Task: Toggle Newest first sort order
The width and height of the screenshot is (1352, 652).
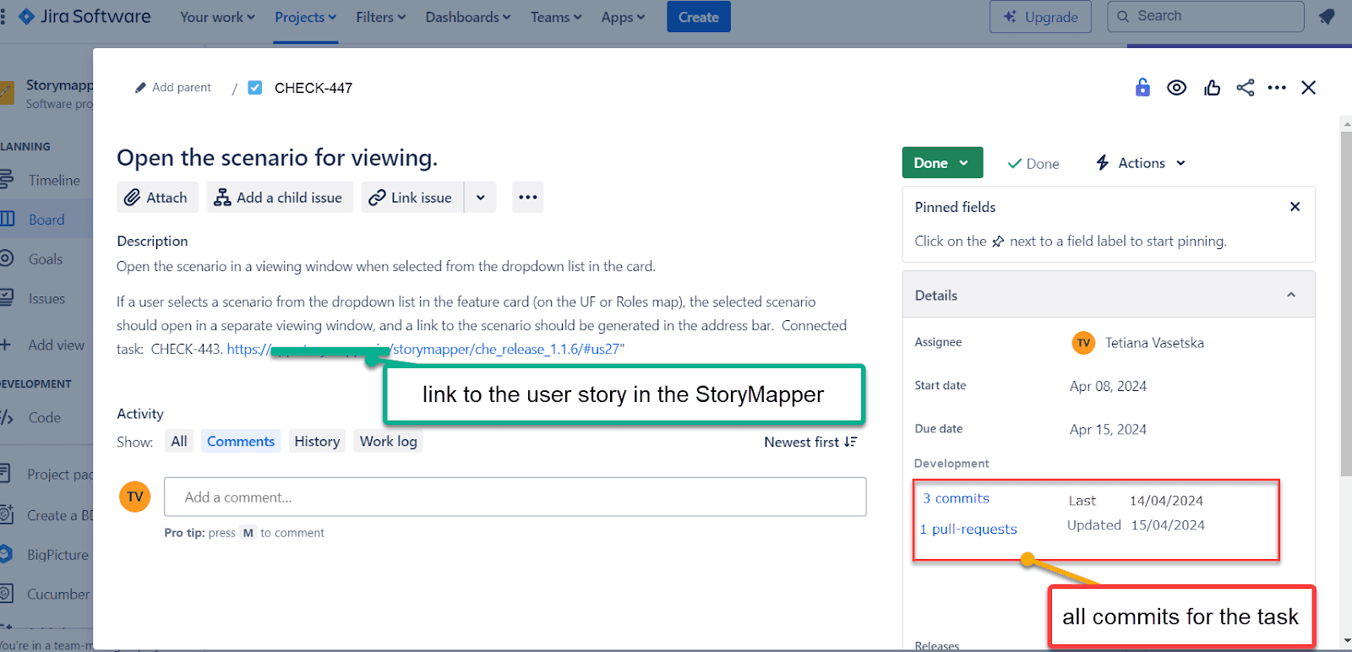Action: tap(810, 442)
